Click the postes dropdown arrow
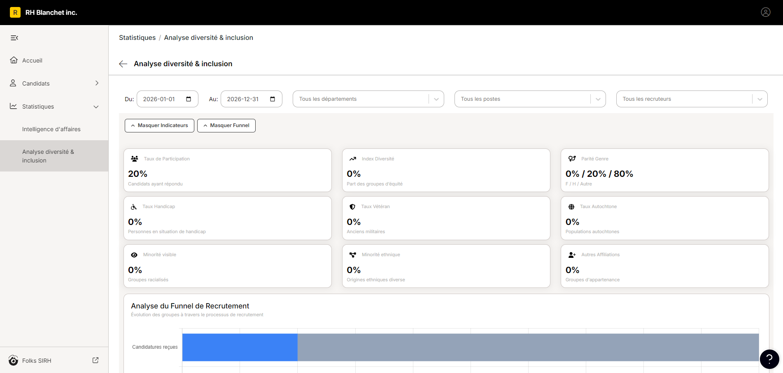This screenshot has width=783, height=373. coord(598,99)
